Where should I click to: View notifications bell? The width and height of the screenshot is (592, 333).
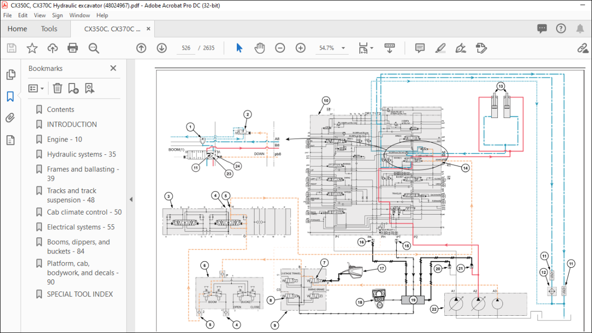pos(580,29)
